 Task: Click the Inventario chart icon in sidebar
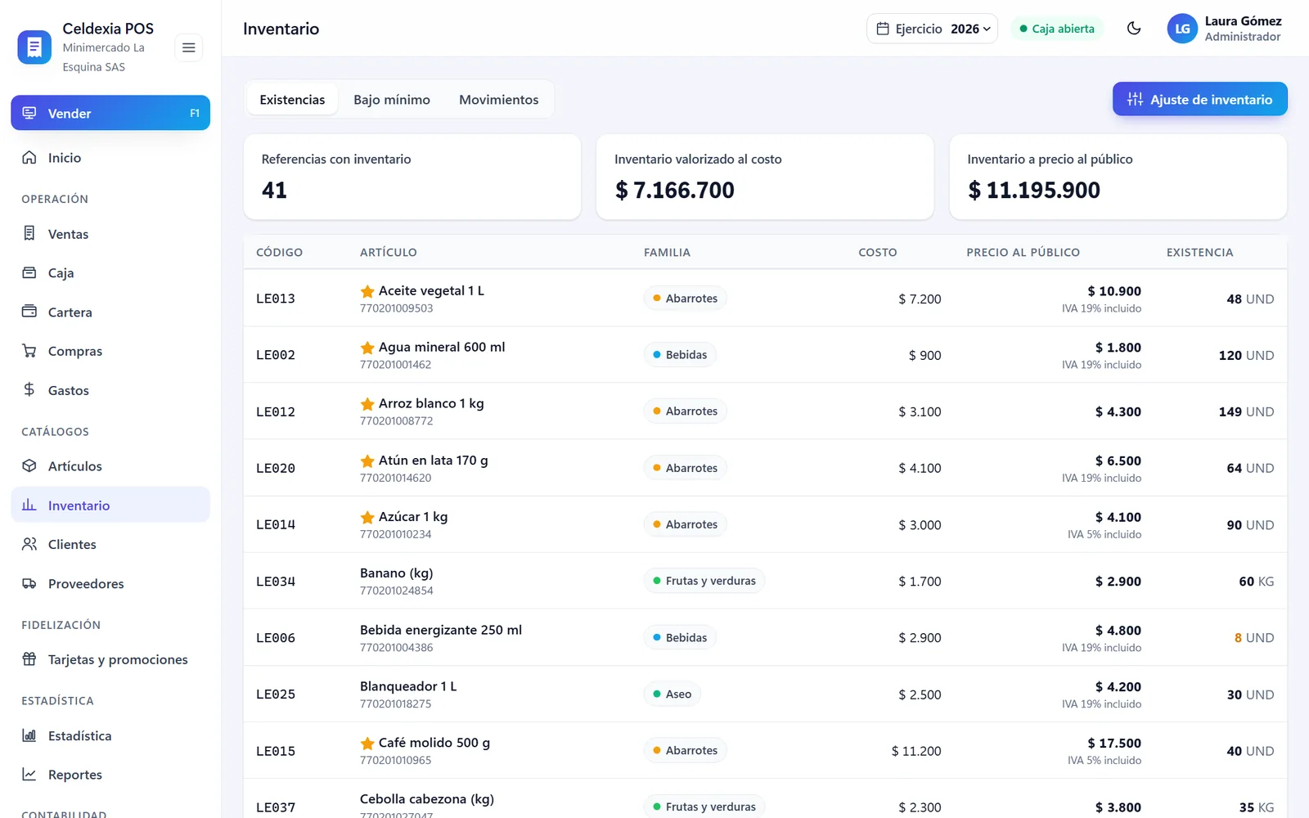click(x=29, y=505)
